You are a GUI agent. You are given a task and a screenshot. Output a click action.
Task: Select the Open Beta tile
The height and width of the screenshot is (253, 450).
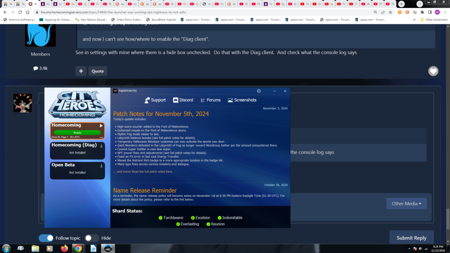[77, 170]
